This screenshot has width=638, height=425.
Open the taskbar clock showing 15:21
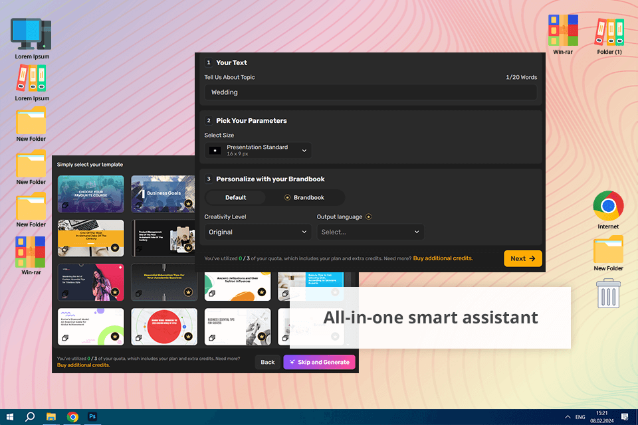coord(602,417)
